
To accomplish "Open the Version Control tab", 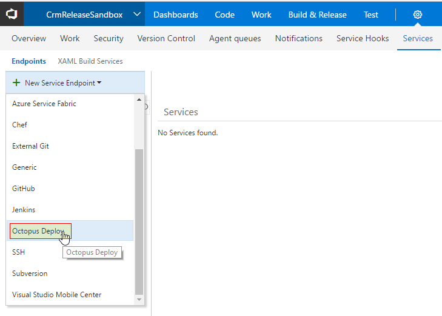I will (x=166, y=38).
